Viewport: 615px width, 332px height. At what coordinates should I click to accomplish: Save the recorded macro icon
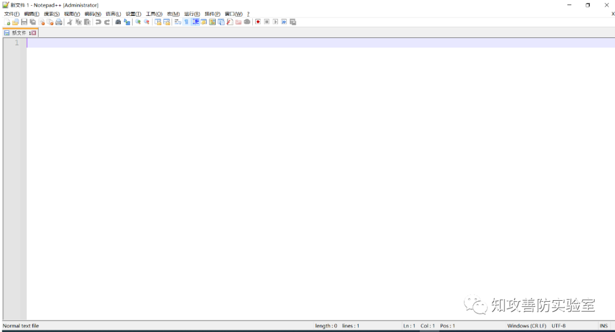[293, 22]
